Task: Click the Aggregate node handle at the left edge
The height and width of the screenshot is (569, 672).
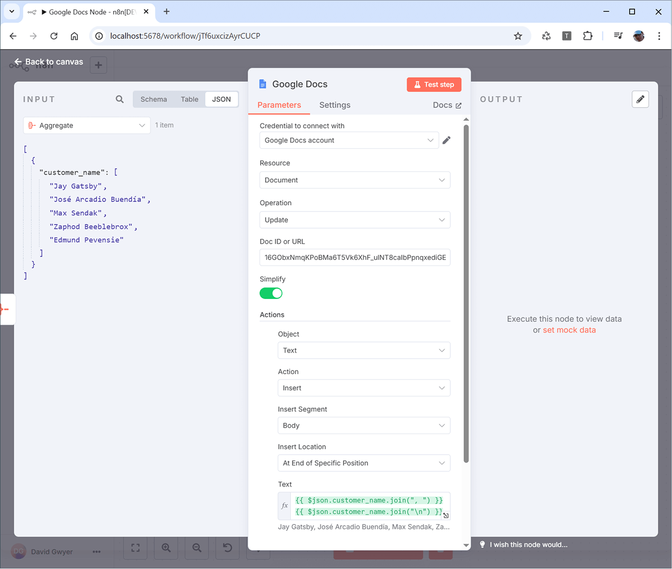Action: pos(7,309)
